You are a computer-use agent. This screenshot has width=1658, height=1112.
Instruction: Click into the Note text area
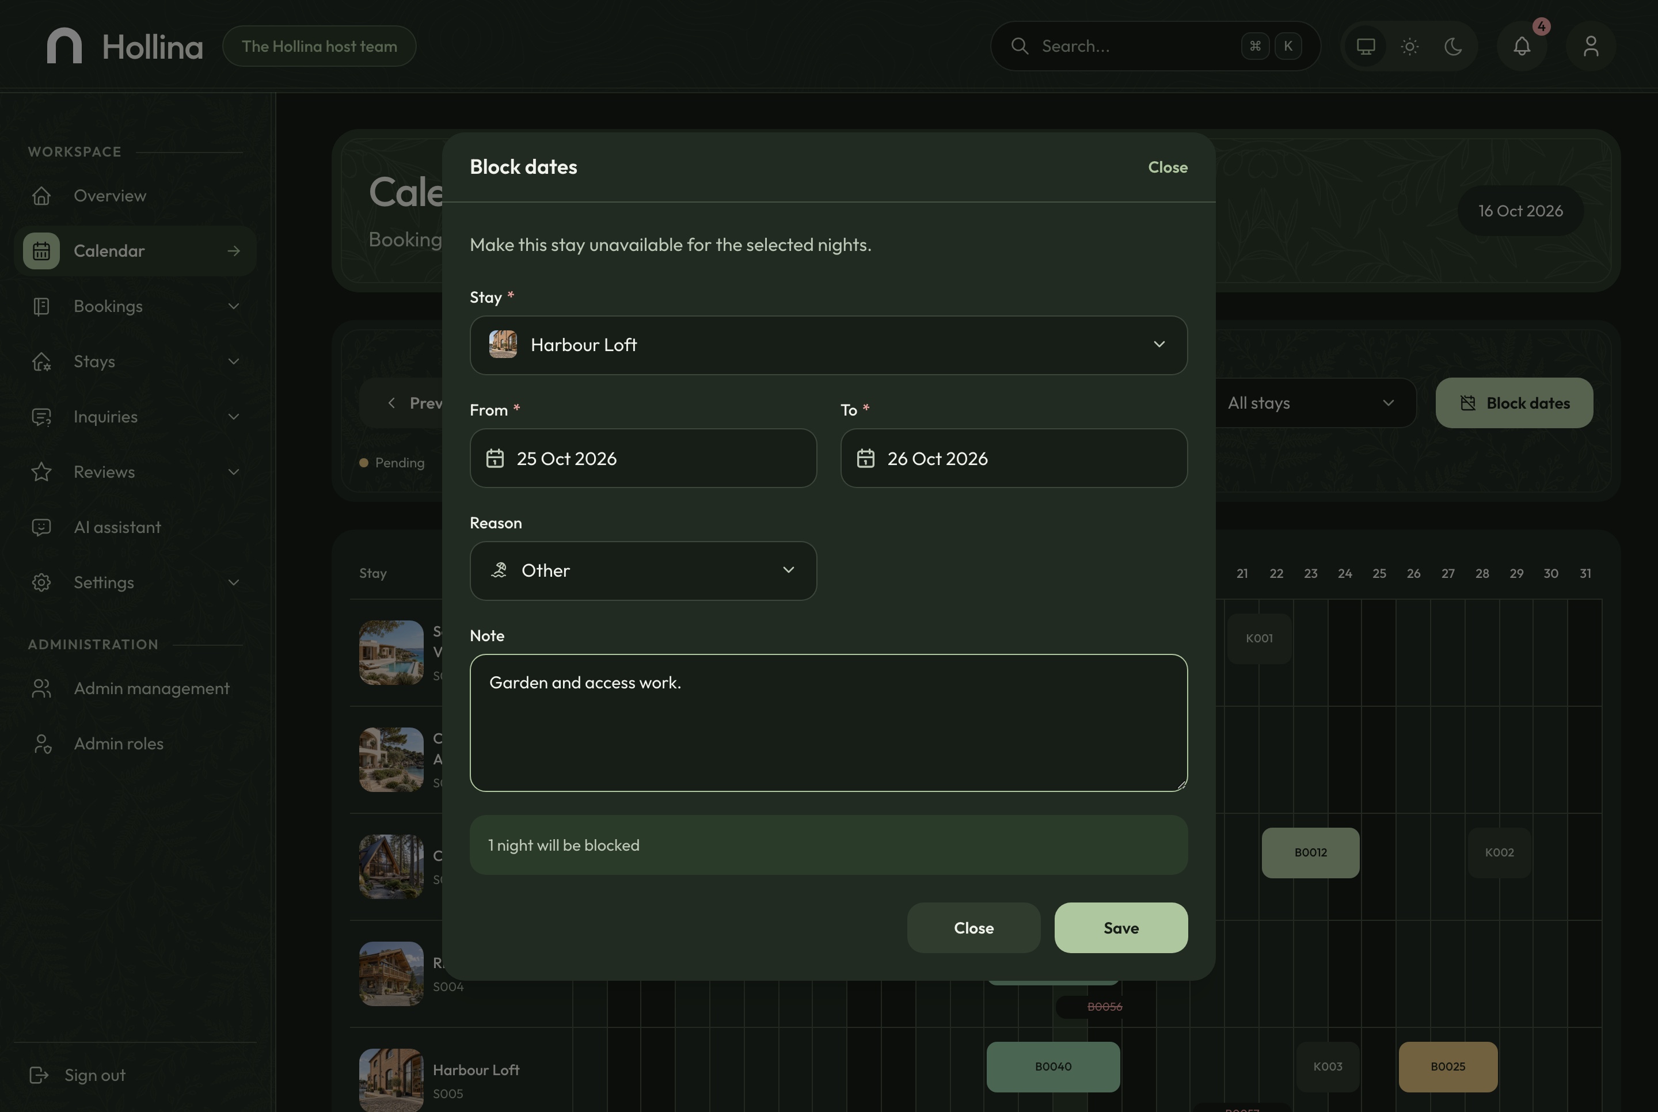828,723
